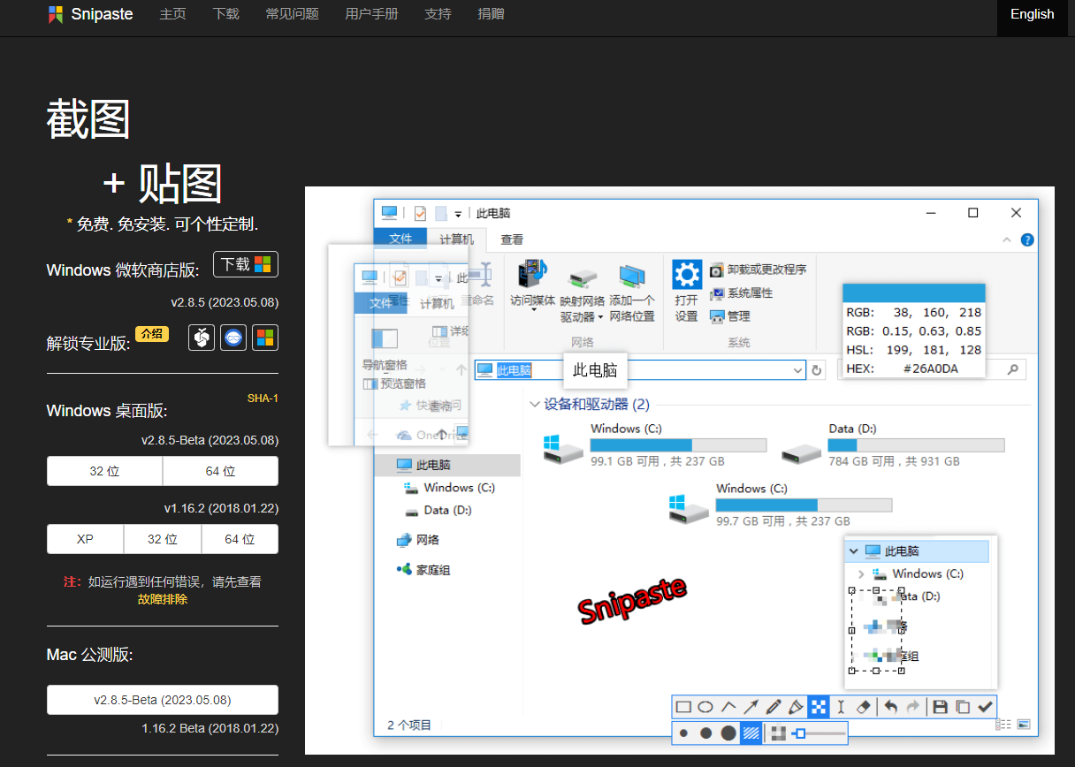Click 系统属性 in the ribbon
Screen dimensions: 1075x767
(742, 292)
